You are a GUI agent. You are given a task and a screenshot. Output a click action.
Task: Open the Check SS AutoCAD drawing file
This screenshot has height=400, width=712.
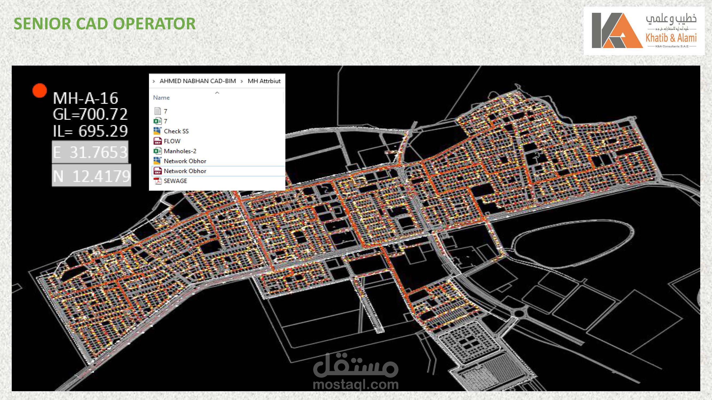pos(176,131)
